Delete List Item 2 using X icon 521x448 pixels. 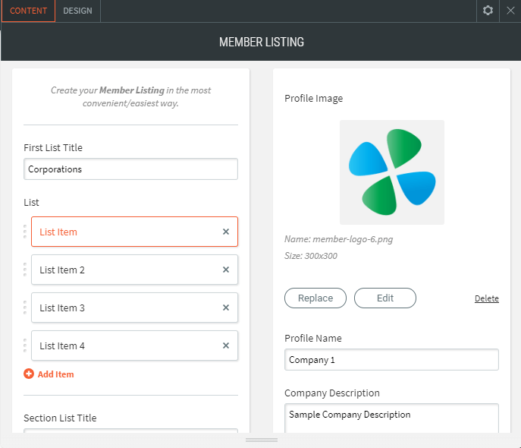(225, 270)
